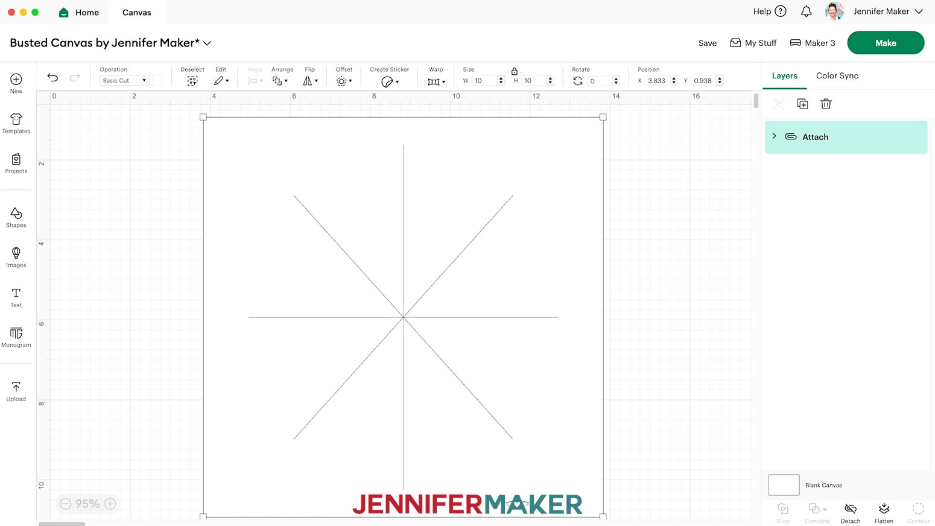This screenshot has width=935, height=526.
Task: Open the Operation dropdown showing Basic Cut
Action: (x=124, y=81)
